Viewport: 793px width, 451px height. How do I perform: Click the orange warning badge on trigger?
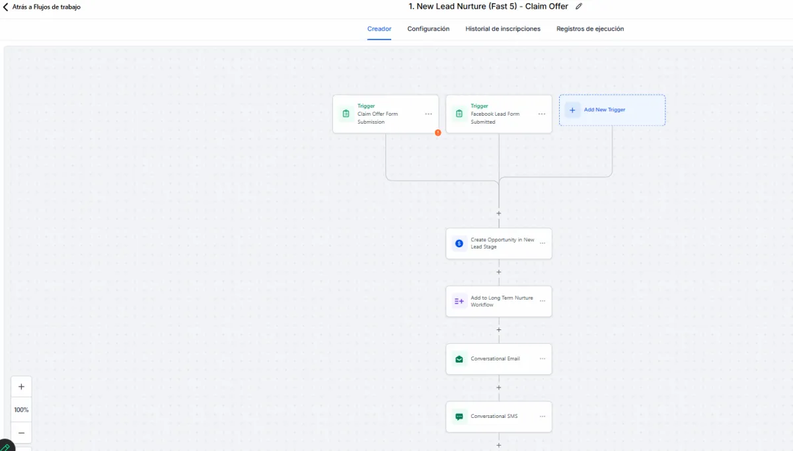coord(437,133)
